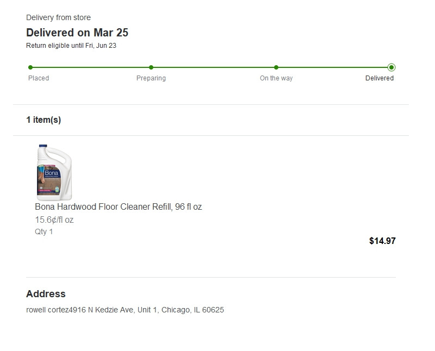The width and height of the screenshot is (435, 351).
Task: Click the Delivered circle icon
Action: point(391,67)
